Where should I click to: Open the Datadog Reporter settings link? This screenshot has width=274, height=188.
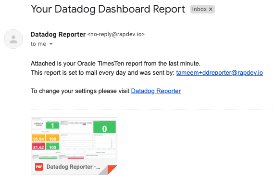[x=156, y=91]
